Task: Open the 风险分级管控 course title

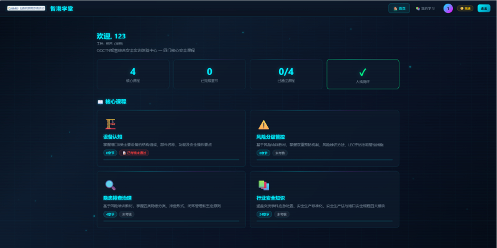Action: tap(270, 137)
